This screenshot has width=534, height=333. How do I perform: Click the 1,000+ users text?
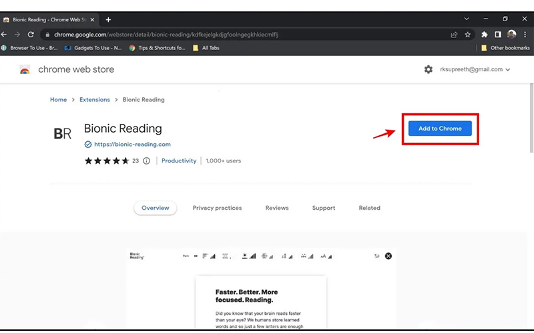click(224, 161)
